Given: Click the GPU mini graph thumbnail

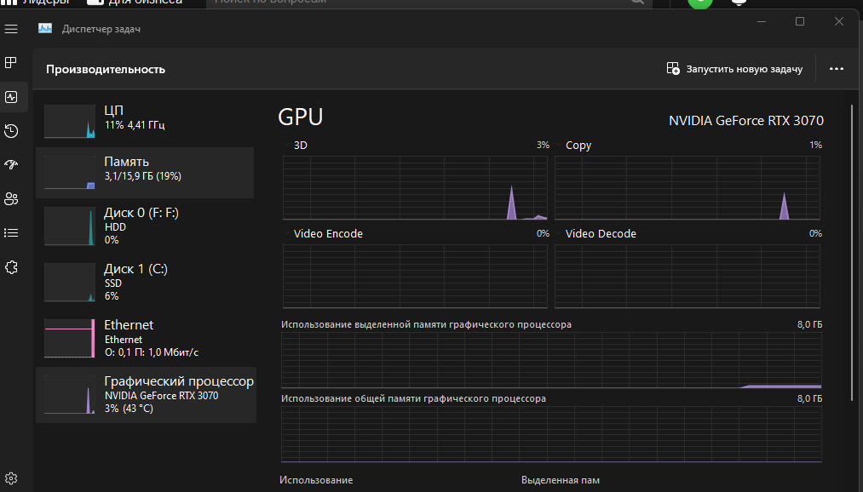Looking at the screenshot, I should (69, 395).
